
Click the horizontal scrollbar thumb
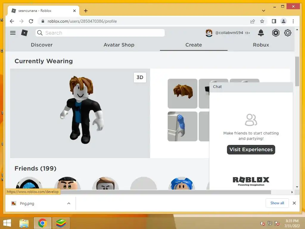[166, 192]
